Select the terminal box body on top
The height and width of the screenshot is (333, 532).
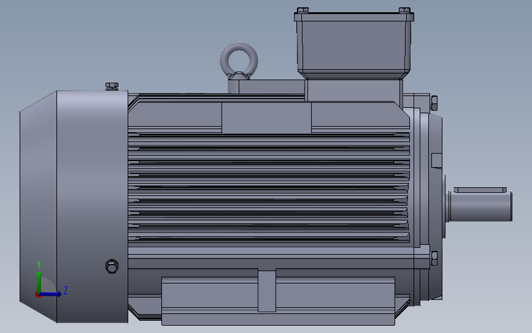(x=354, y=47)
